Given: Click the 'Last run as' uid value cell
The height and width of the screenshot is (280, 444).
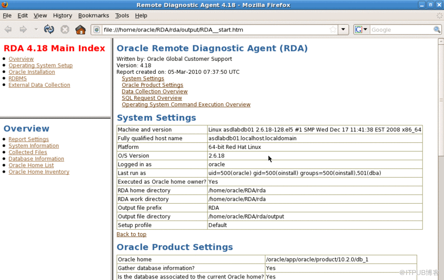Looking at the screenshot, I should point(315,173).
